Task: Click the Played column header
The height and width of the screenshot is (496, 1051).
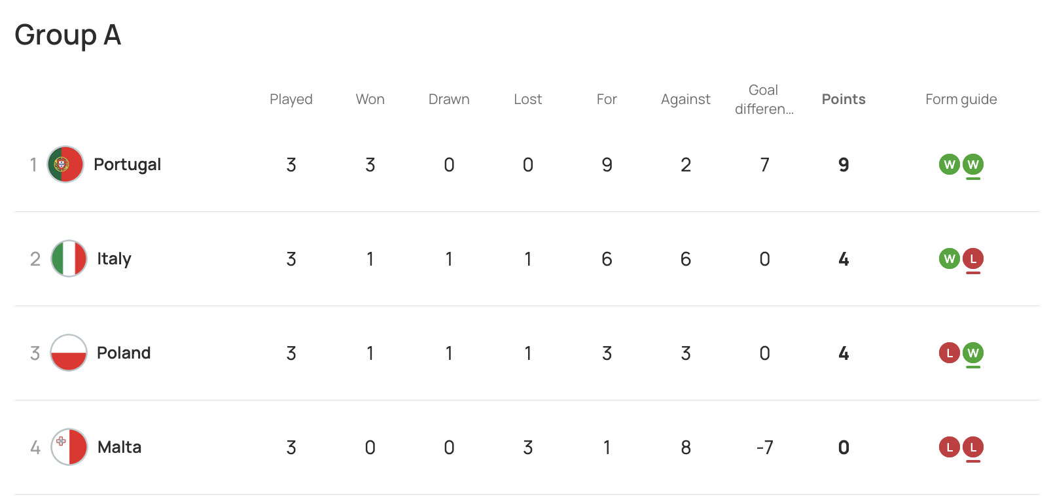Action: (x=291, y=99)
